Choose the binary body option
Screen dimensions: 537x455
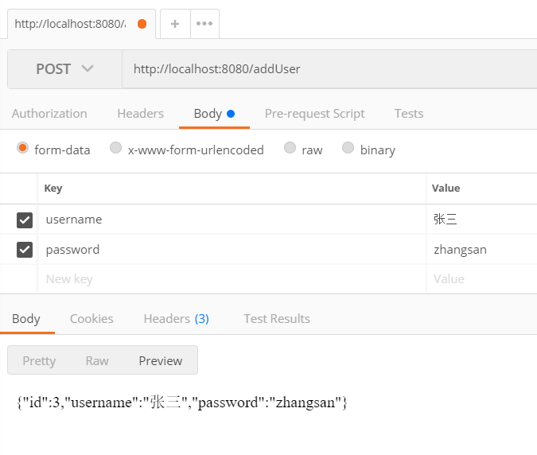pyautogui.click(x=348, y=148)
